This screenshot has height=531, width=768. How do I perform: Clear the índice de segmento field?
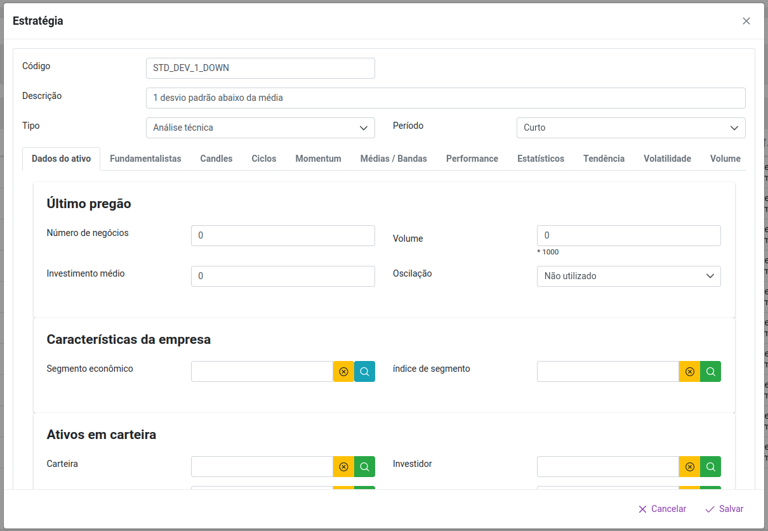point(689,372)
